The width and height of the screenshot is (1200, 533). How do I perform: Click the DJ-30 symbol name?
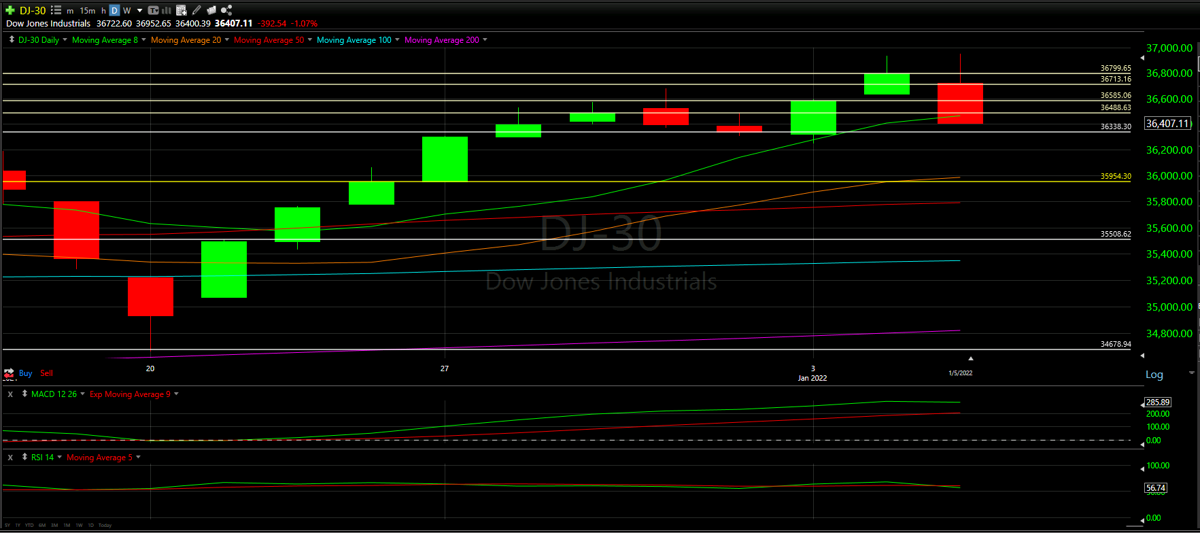[x=33, y=11]
